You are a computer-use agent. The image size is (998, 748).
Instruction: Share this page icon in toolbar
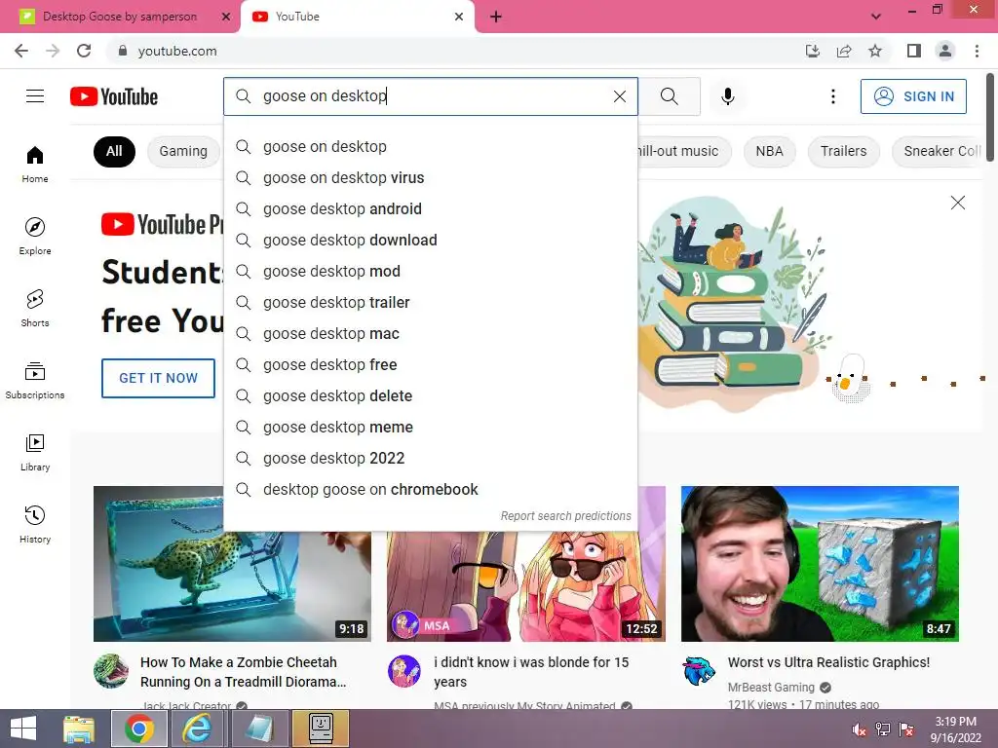[x=844, y=51]
